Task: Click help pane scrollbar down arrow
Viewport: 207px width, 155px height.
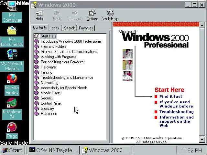Action: click(202, 140)
